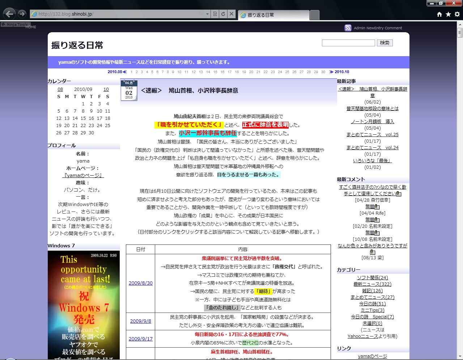Open the Admin menu link
The height and width of the screenshot is (360, 463).
[x=359, y=28]
